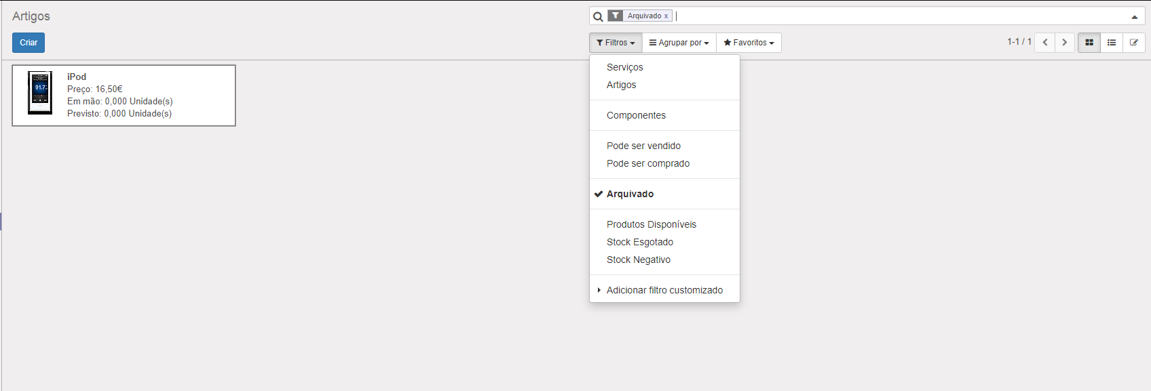Screen dimensions: 1151x391
Task: Close the Filtros dropdown
Action: 616,43
